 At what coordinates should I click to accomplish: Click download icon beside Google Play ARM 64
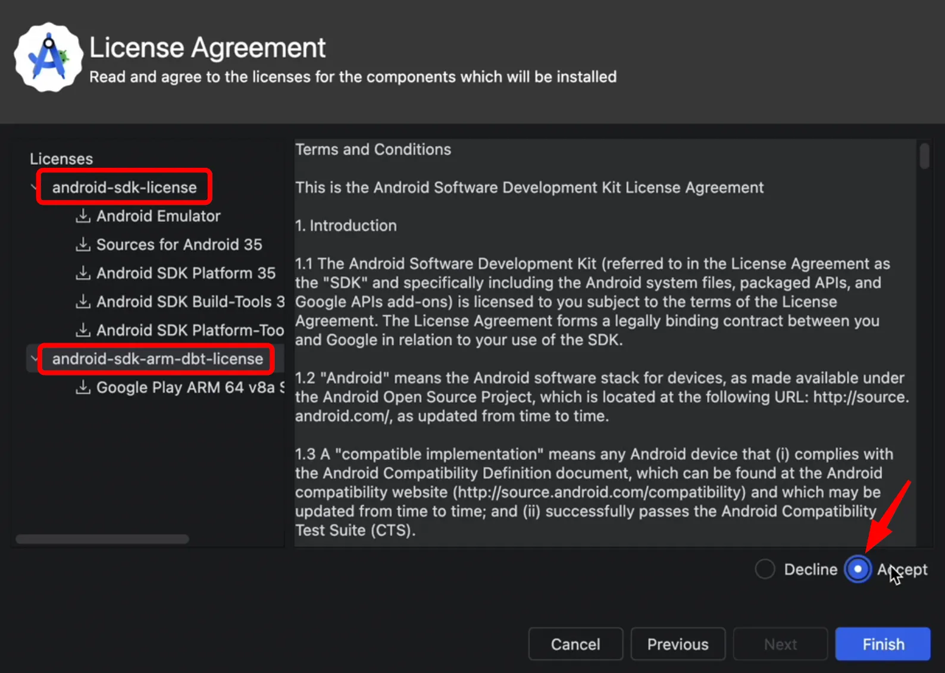coord(83,387)
